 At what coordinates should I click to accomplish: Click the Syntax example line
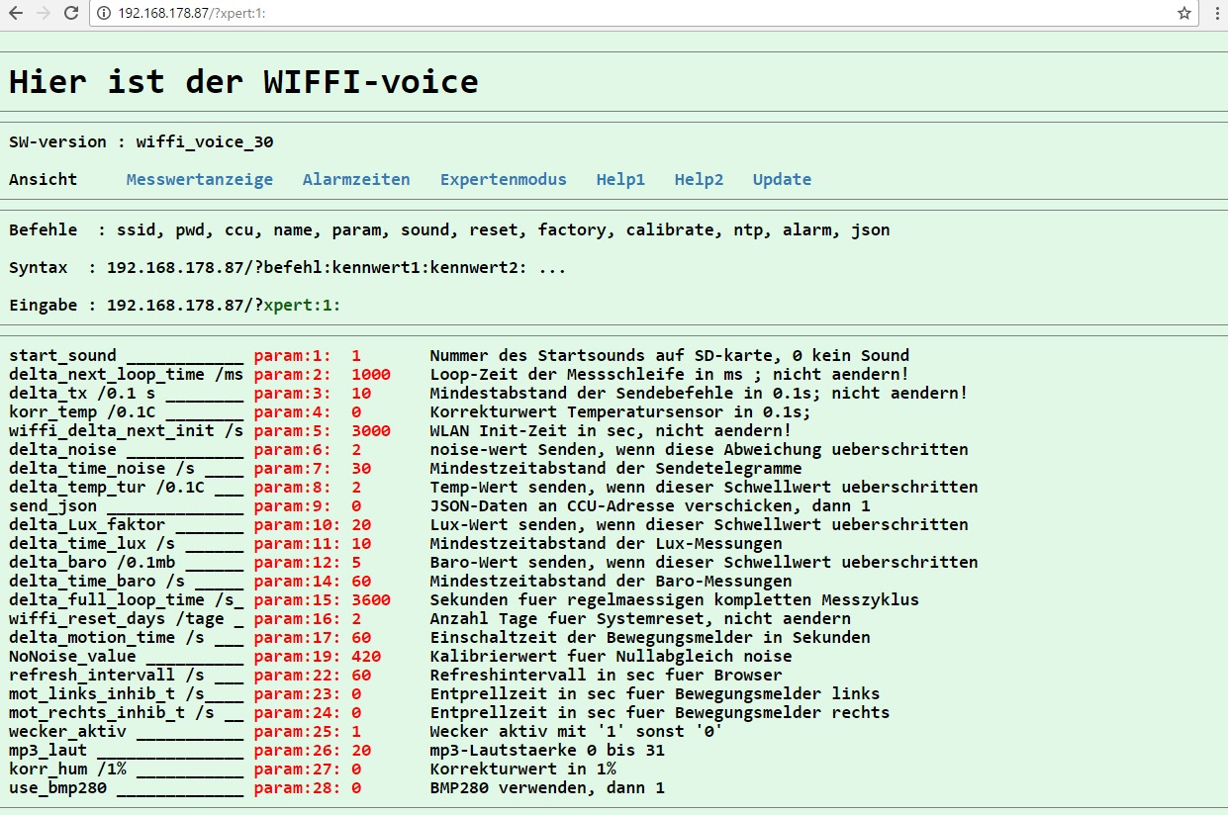(287, 267)
